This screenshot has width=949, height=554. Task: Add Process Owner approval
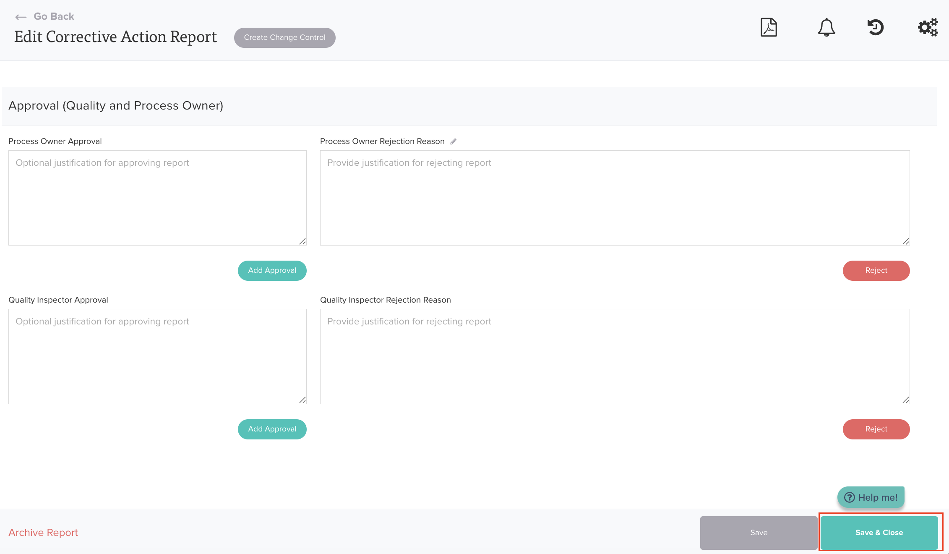(272, 270)
